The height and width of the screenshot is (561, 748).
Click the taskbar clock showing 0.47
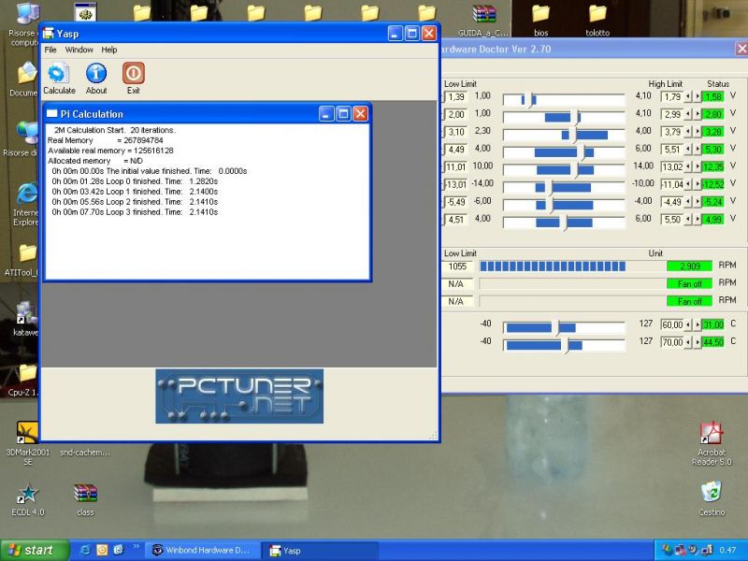pyautogui.click(x=727, y=550)
